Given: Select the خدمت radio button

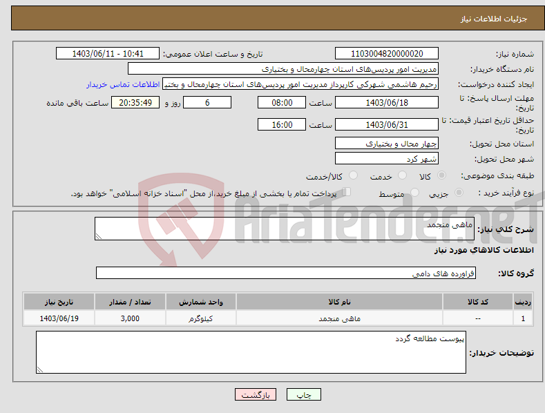Looking at the screenshot, I should [x=402, y=175].
